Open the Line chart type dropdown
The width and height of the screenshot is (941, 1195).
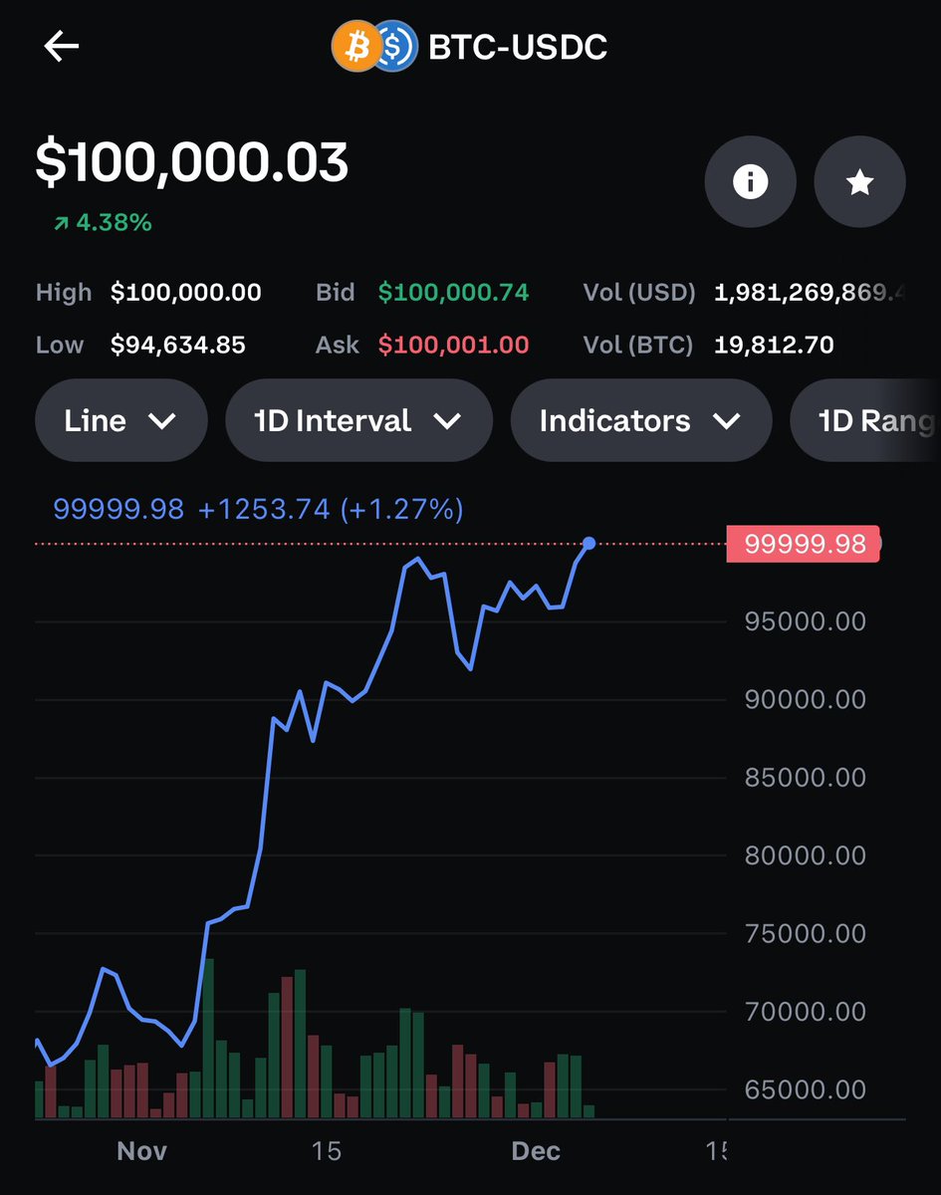coord(120,420)
